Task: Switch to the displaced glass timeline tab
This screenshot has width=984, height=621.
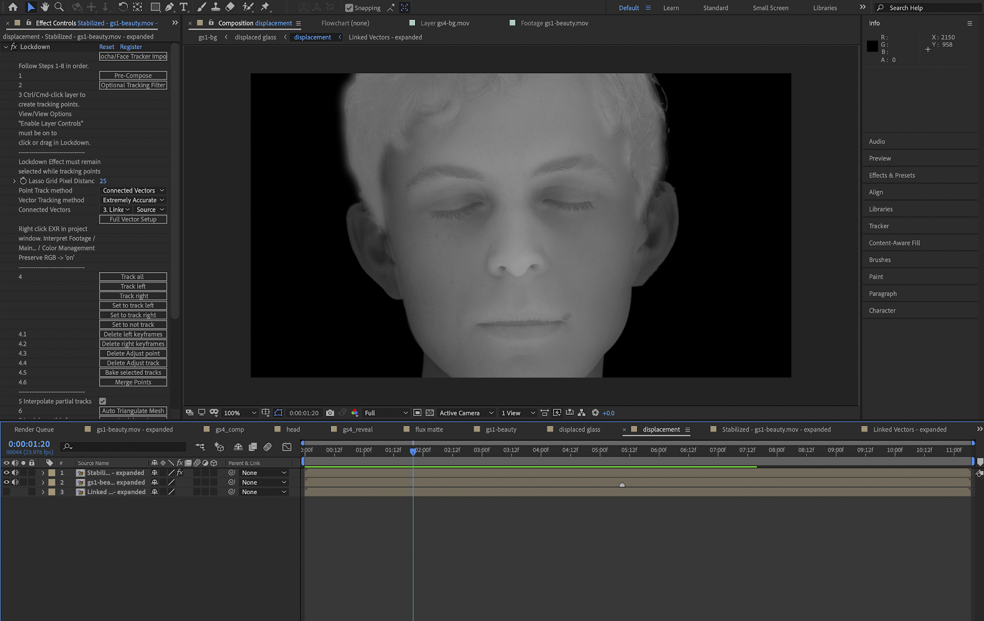Action: [x=579, y=430]
